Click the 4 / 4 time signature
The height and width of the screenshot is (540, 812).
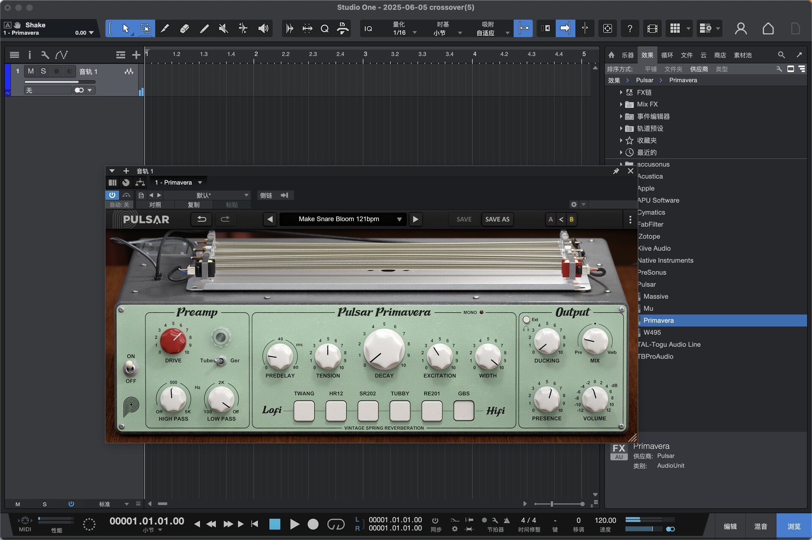528,520
